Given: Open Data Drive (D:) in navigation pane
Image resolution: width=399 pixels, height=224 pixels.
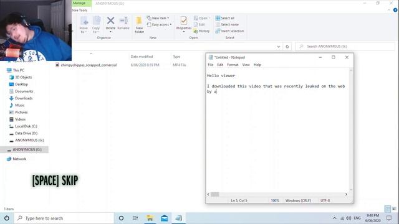Looking at the screenshot, I should pos(24,133).
